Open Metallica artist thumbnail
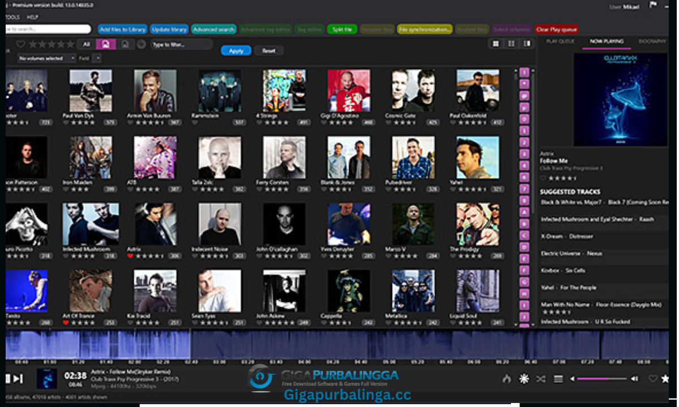679x407 pixels. click(414, 291)
